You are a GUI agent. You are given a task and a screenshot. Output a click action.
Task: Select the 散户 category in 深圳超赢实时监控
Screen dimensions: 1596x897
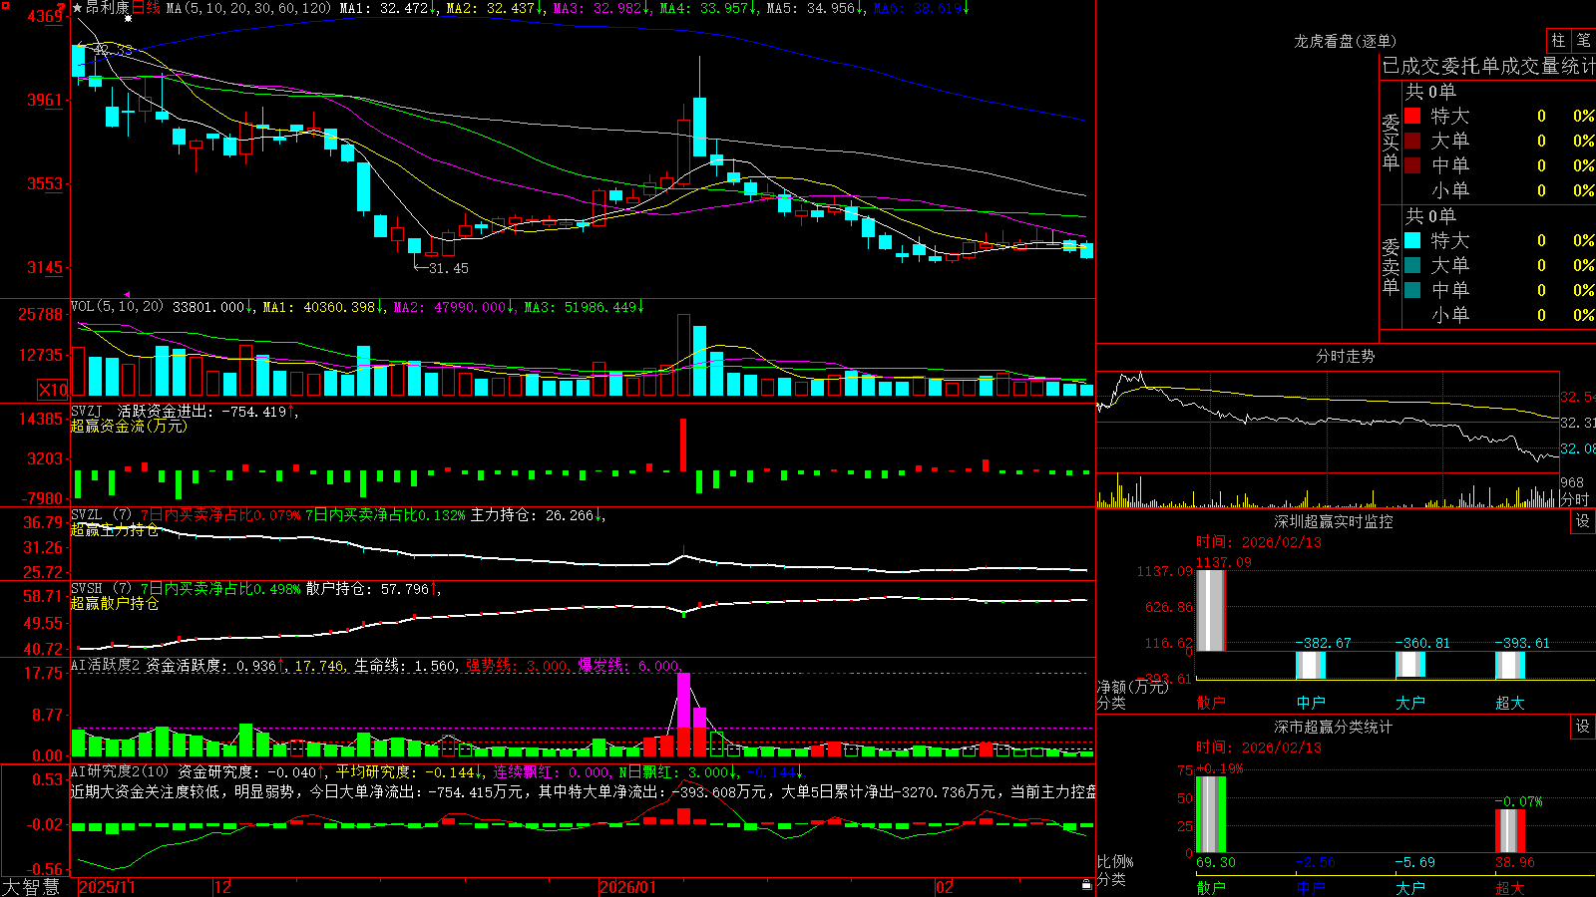click(x=1211, y=702)
